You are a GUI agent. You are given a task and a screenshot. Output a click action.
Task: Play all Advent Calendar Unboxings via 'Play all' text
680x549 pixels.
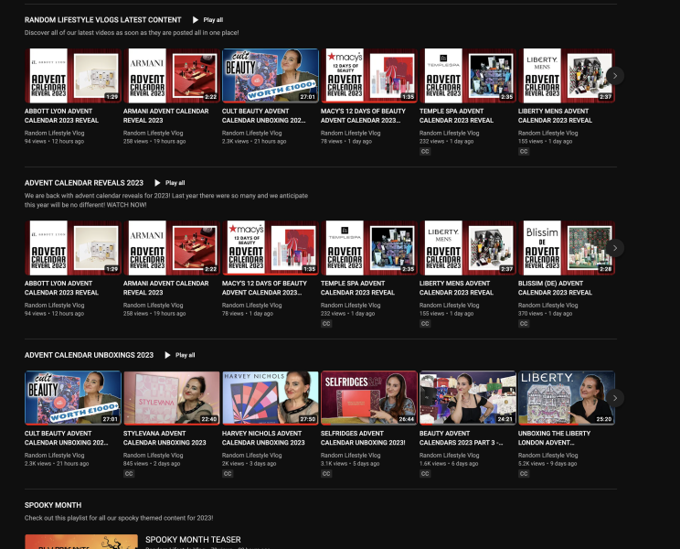[x=186, y=355]
